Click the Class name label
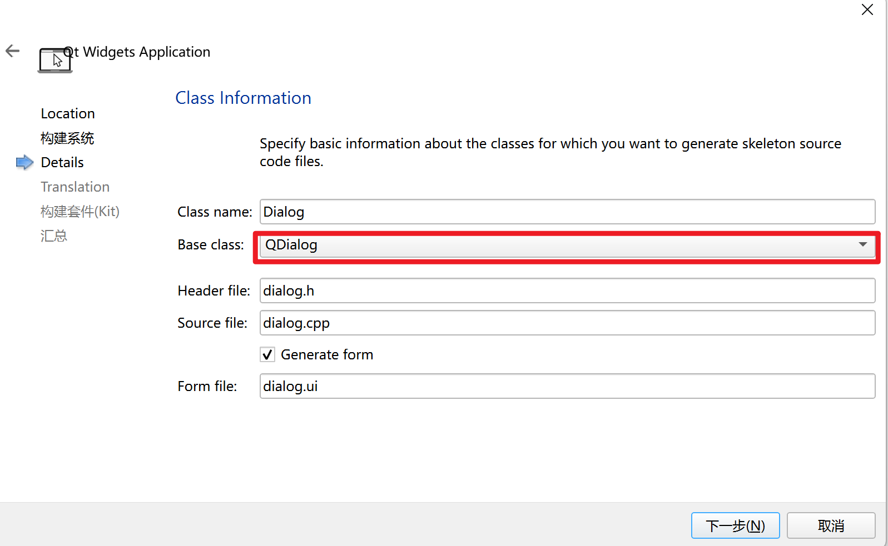Viewport: 888px width, 546px height. 215,212
